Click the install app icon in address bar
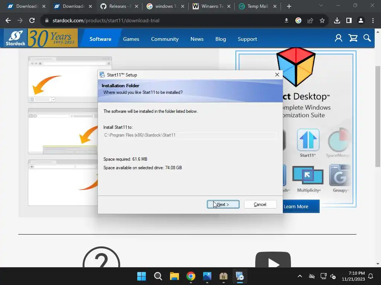Screen dimensions: 381x285 click(x=286, y=21)
